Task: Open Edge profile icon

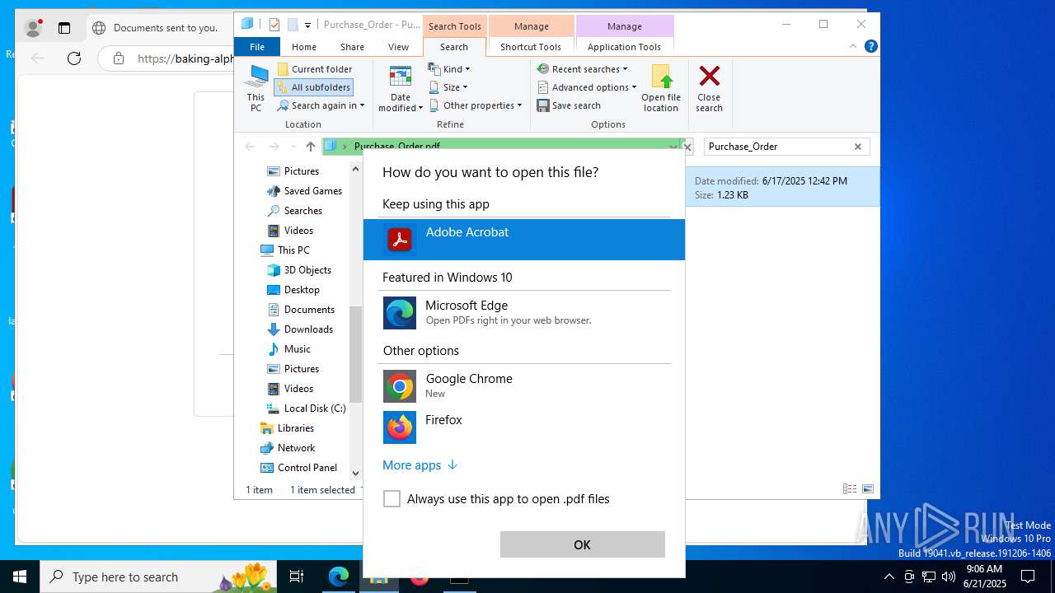Action: pos(33,28)
